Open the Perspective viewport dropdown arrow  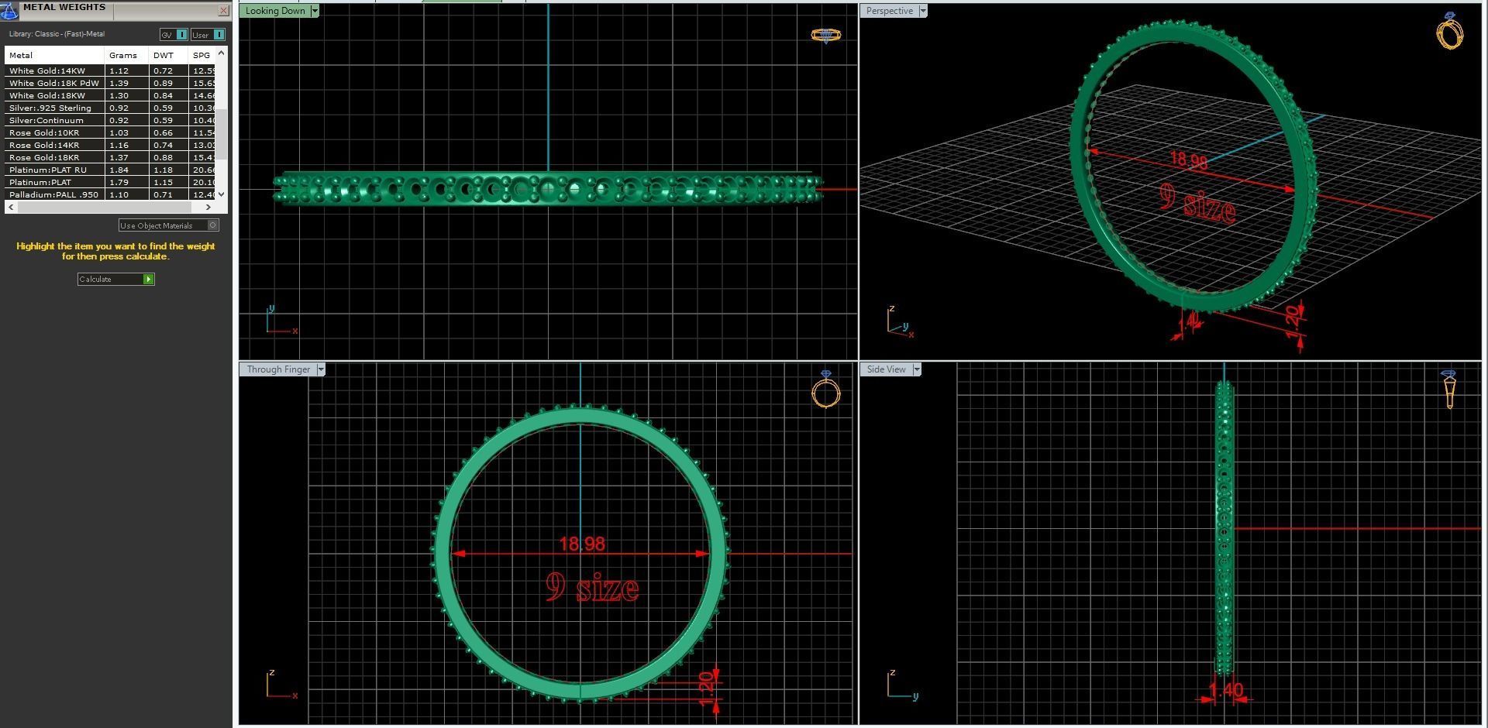(x=922, y=11)
